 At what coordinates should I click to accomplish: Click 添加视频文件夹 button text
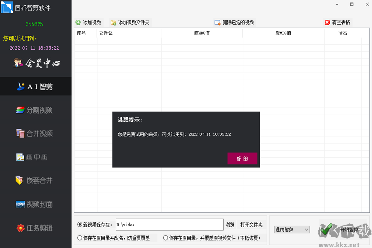pyautogui.click(x=134, y=22)
